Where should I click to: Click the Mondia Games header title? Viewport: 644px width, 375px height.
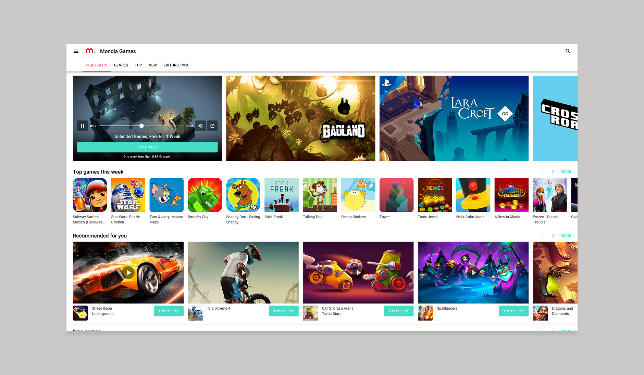118,51
